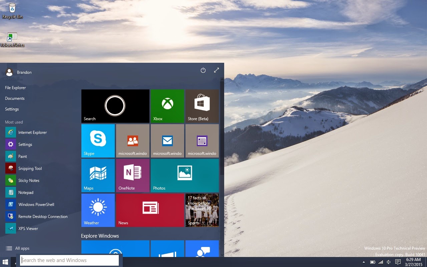Viewport: 427px width, 267px height.
Task: Expand the hidden icons tray arrow
Action: [363, 262]
